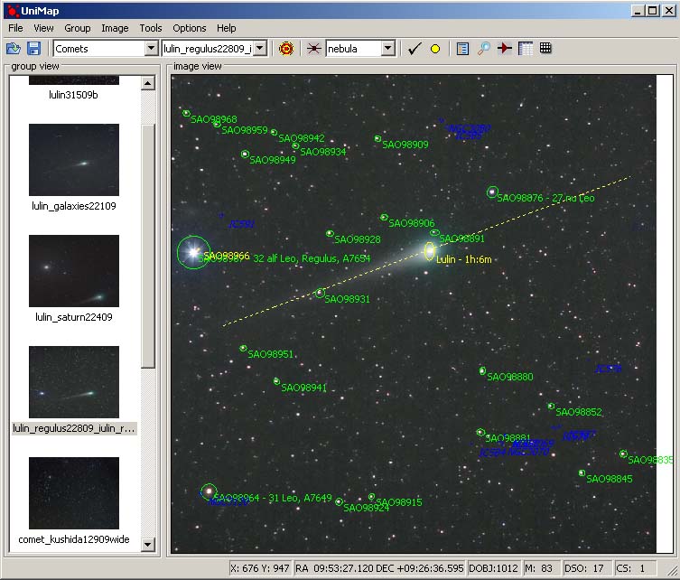Click the blue document properties icon
680x580 pixels.
462,49
